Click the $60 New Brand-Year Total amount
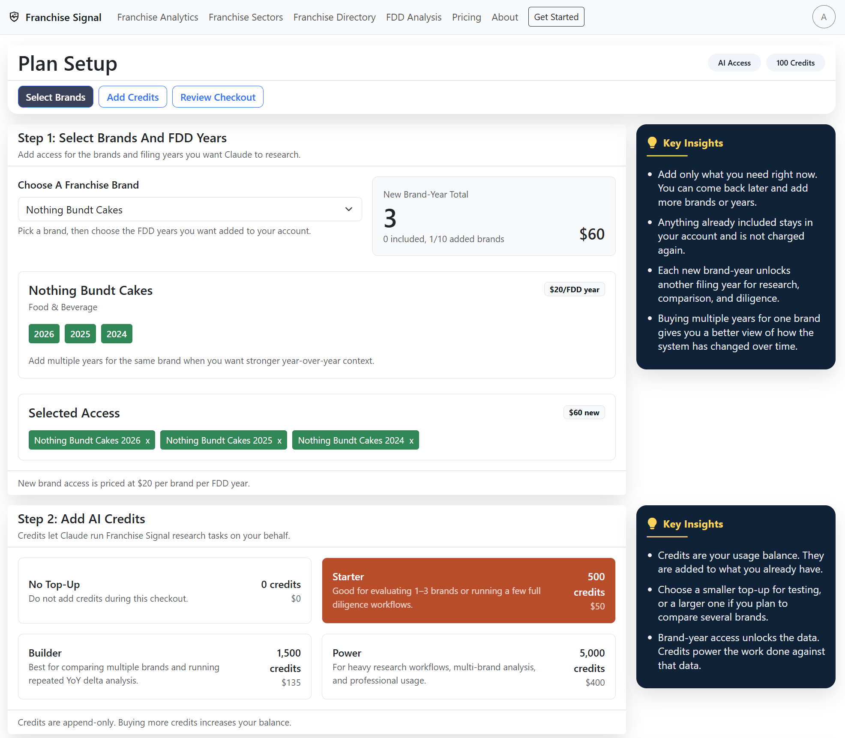Viewport: 845px width, 738px height. (x=592, y=234)
